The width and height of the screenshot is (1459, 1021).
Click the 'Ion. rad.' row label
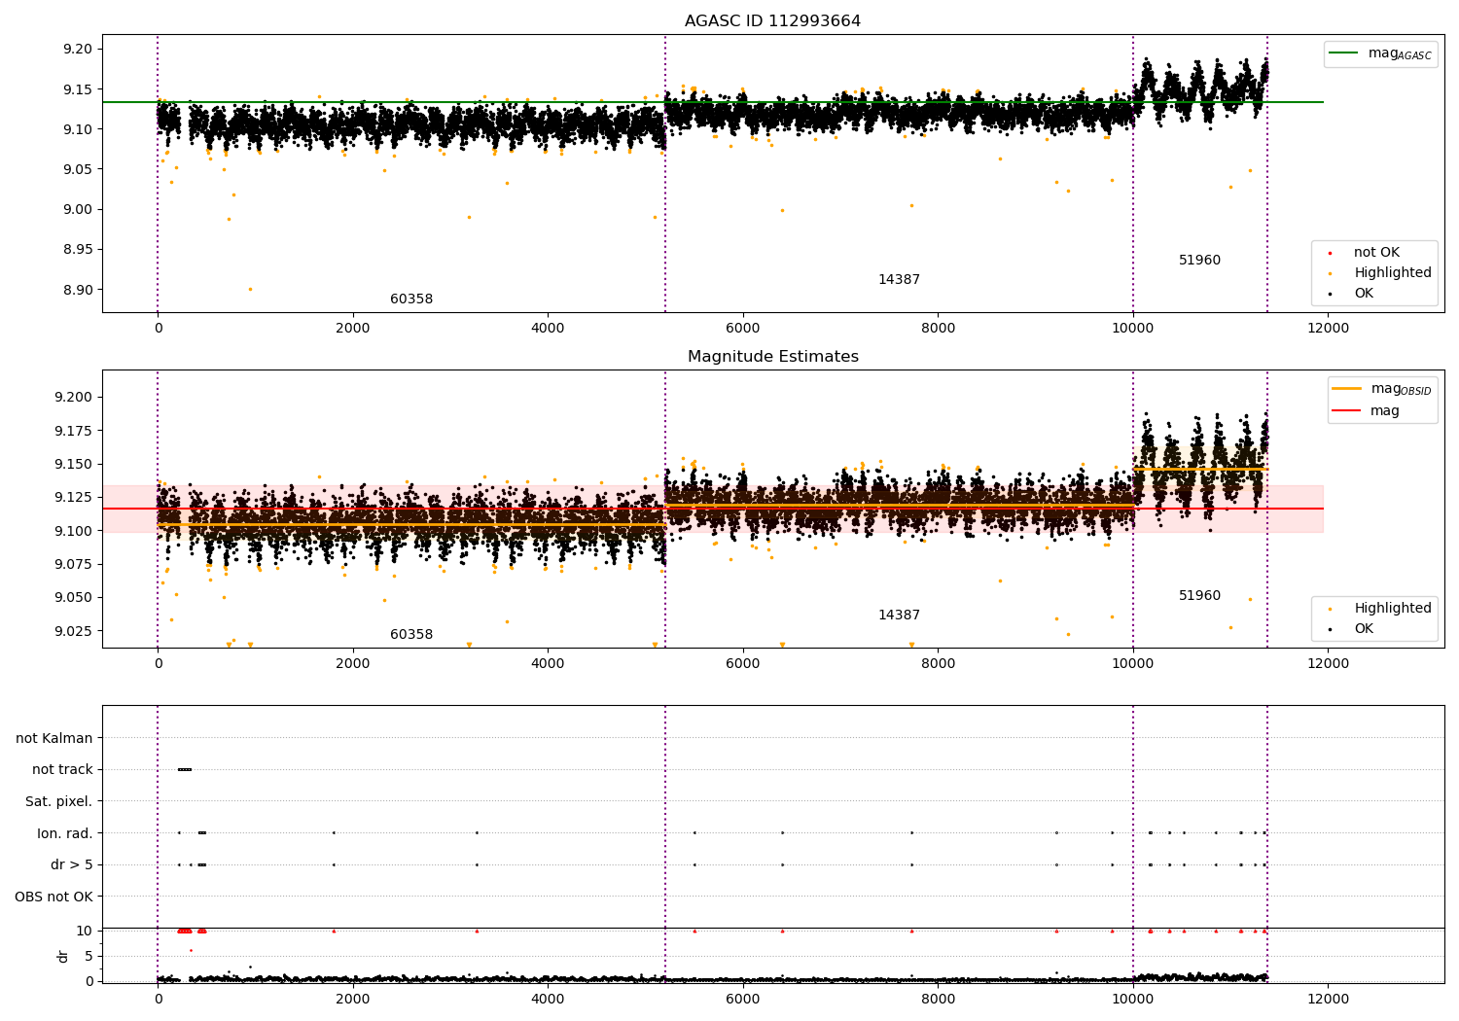coord(65,833)
